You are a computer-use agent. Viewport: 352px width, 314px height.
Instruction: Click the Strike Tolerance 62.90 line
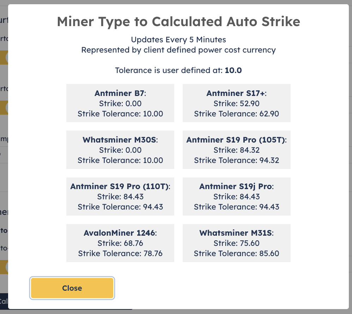click(x=236, y=114)
